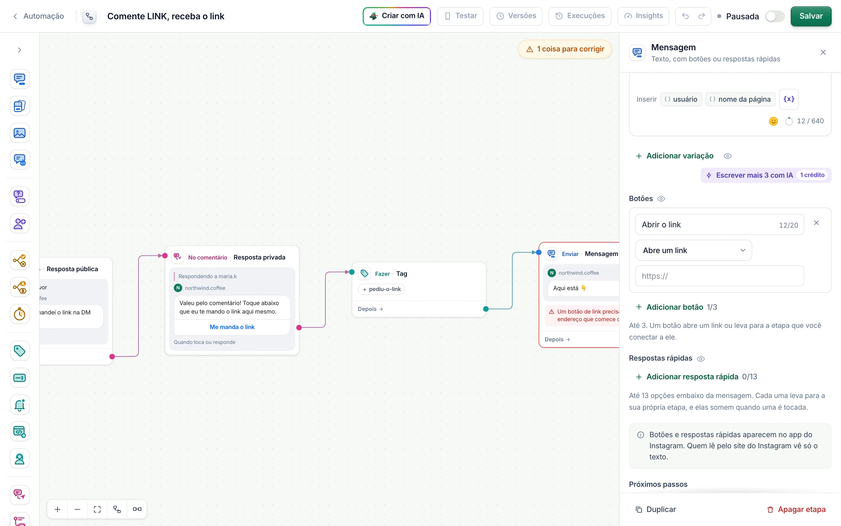Zoom out of the canvas with minus
The width and height of the screenshot is (841, 526).
[x=77, y=509]
